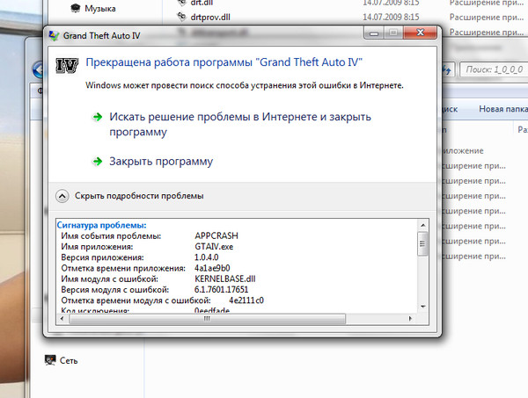Close the Grand Theft Auto IV dialog
This screenshot has height=398, width=528.
tap(421, 33)
